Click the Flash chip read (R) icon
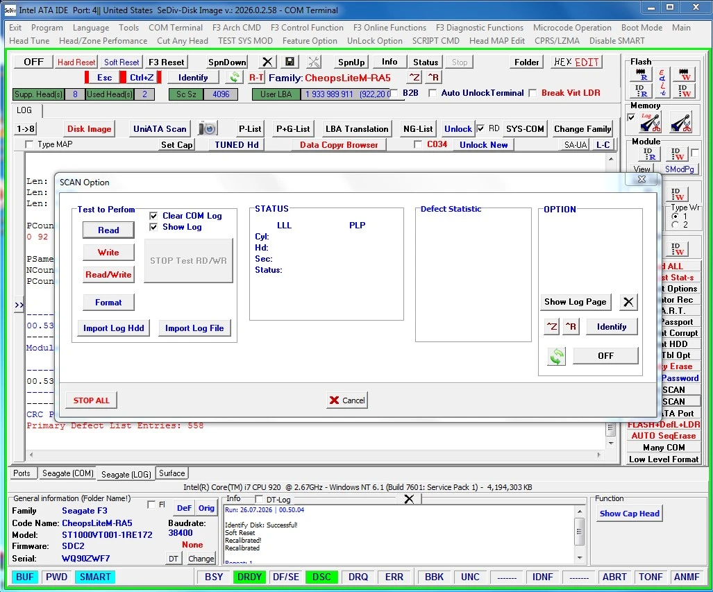Image resolution: width=713 pixels, height=592 pixels. (x=641, y=74)
